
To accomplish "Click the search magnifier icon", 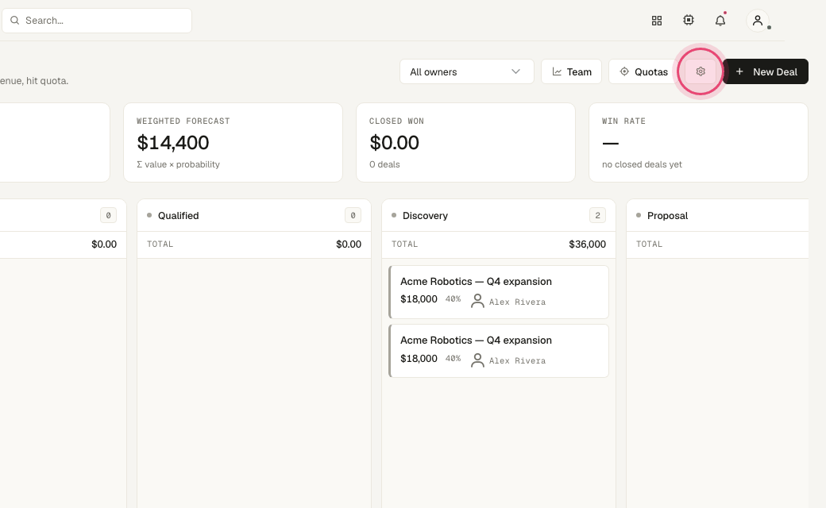I will coord(15,21).
